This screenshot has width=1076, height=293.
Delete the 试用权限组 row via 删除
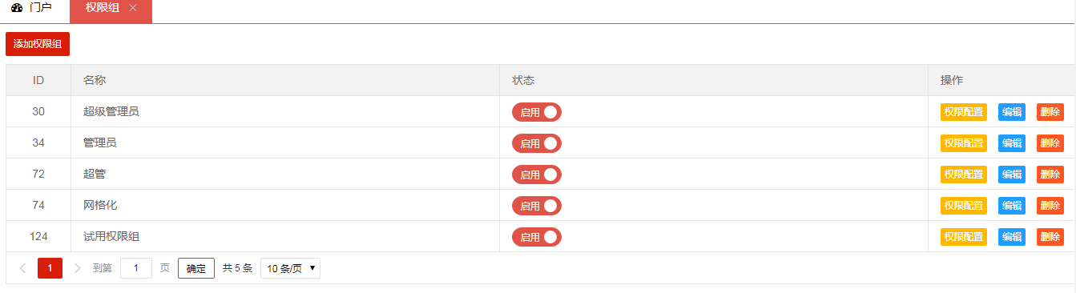[1050, 237]
